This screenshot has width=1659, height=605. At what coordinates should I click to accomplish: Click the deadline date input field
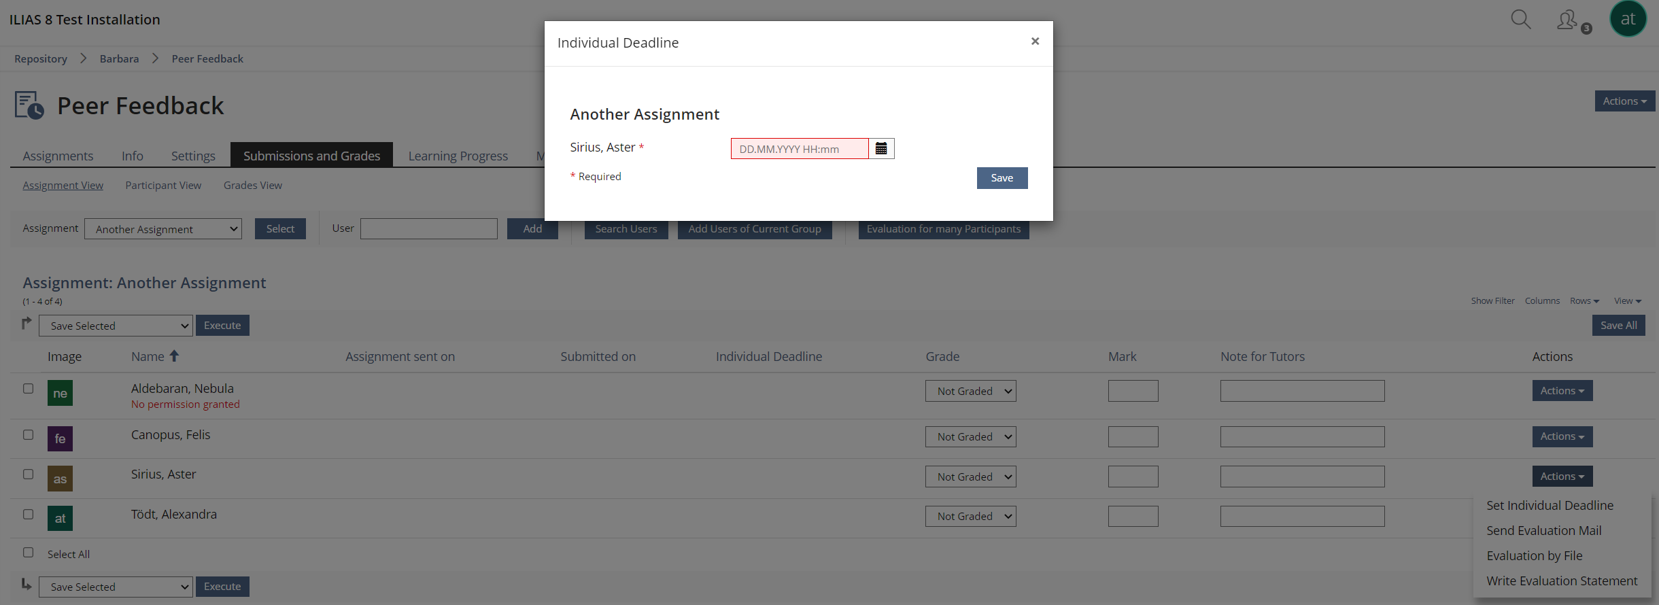800,149
